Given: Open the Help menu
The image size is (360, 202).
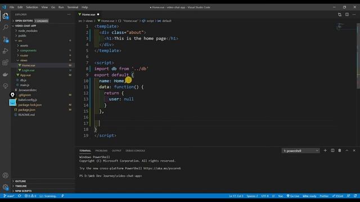Looking at the screenshot, I should tap(85, 7).
